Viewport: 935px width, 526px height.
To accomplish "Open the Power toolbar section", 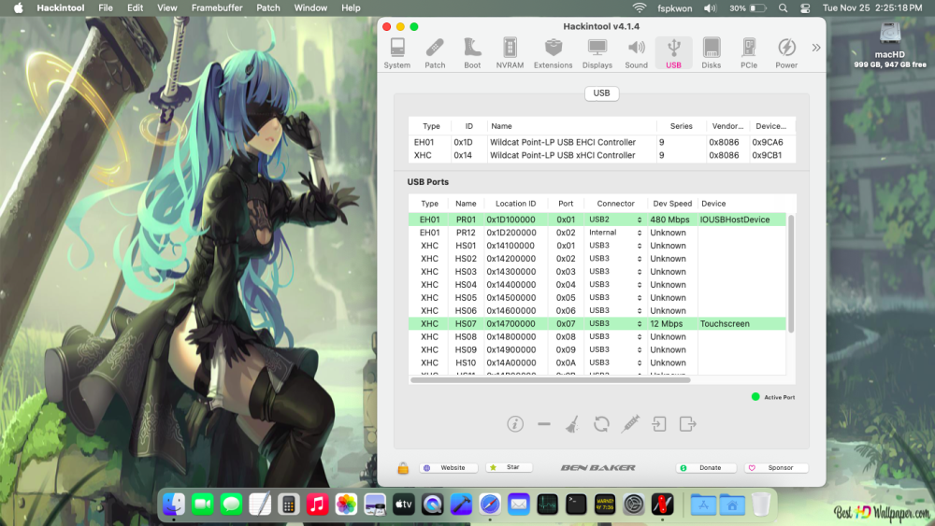I will tap(786, 53).
